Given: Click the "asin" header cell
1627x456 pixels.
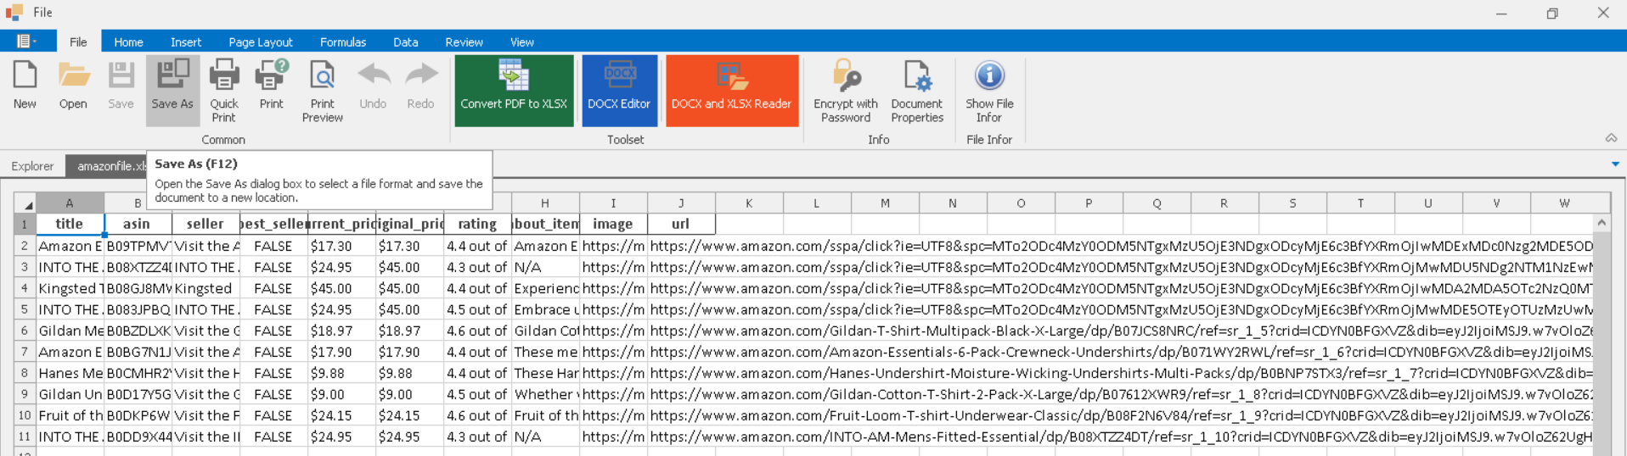Looking at the screenshot, I should [x=138, y=224].
